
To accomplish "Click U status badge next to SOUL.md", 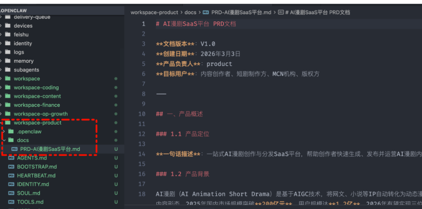I will click(116, 193).
